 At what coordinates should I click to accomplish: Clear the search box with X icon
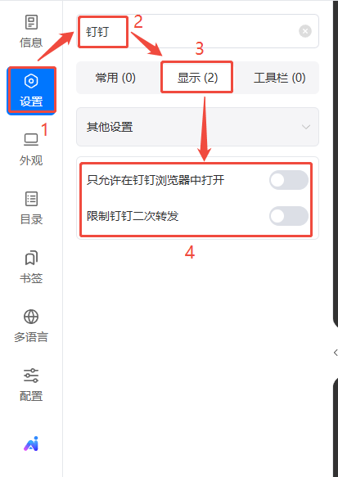[x=305, y=31]
